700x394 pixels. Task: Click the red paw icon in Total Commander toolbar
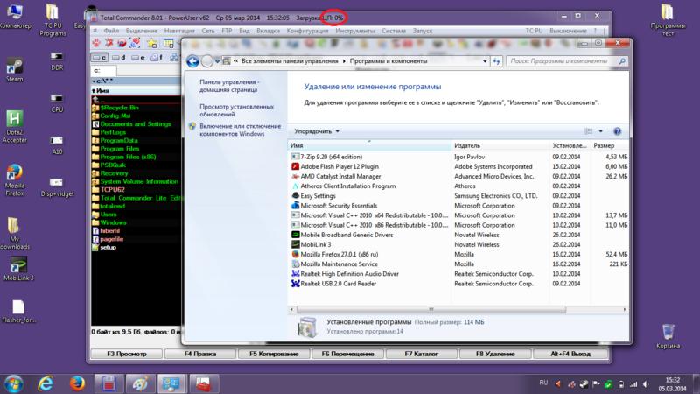tap(96, 43)
